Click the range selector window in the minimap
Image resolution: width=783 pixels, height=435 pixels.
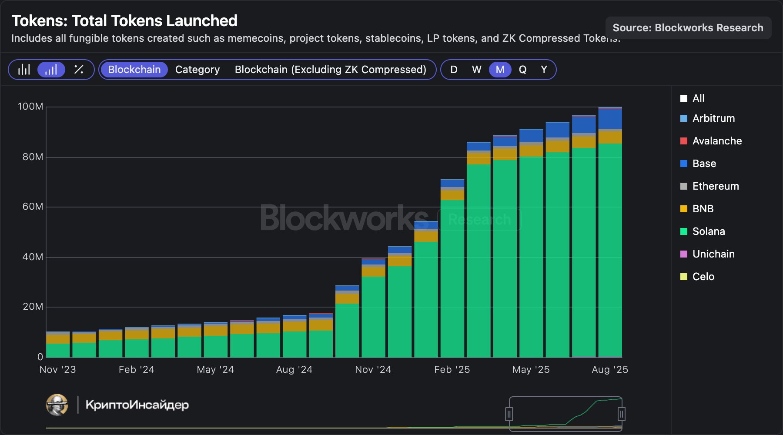[565, 414]
